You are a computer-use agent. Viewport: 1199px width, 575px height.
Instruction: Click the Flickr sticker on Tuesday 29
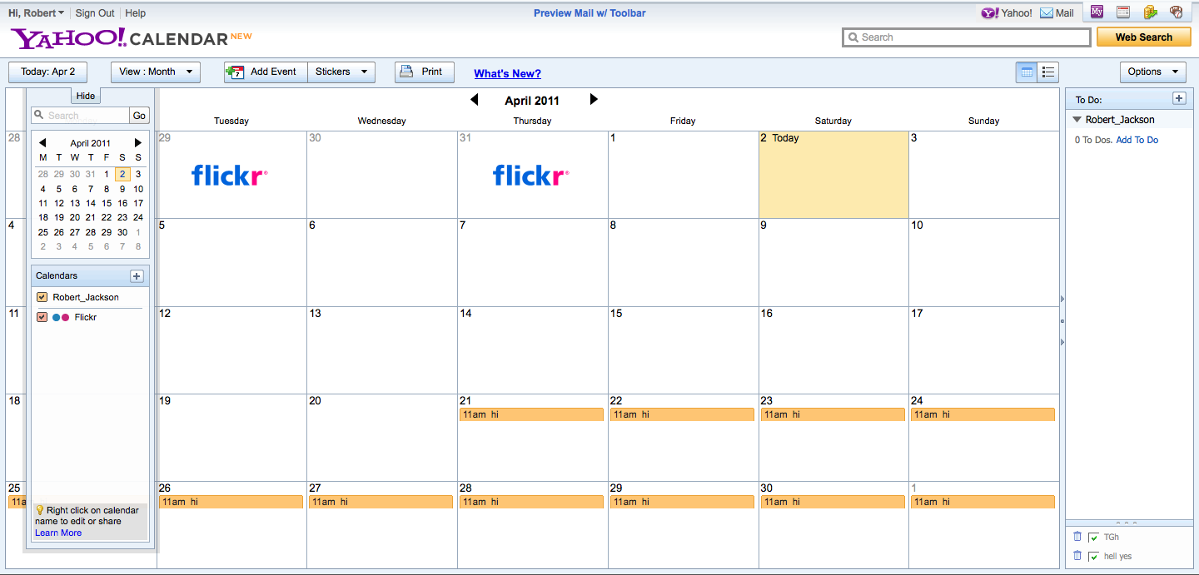[230, 175]
